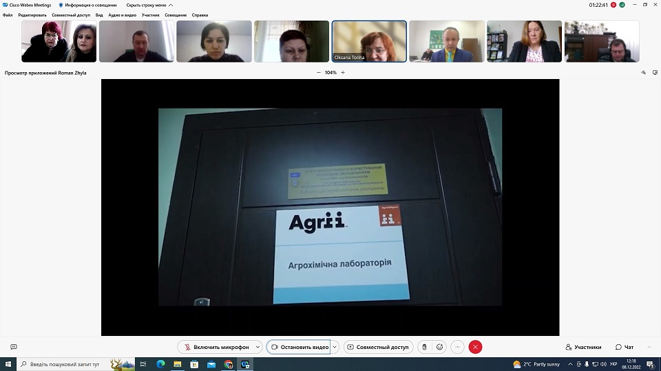
Task: Open panel options ellipsis at bottom right
Action: pos(649,347)
